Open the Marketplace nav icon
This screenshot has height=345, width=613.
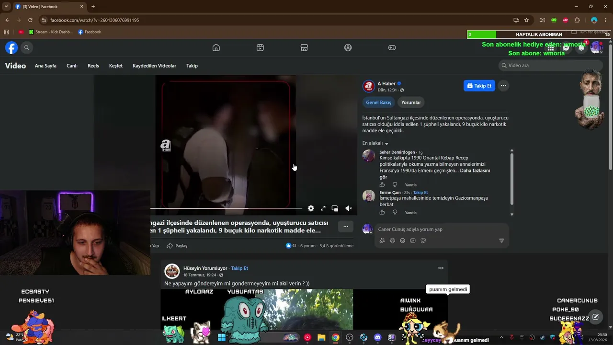(304, 47)
